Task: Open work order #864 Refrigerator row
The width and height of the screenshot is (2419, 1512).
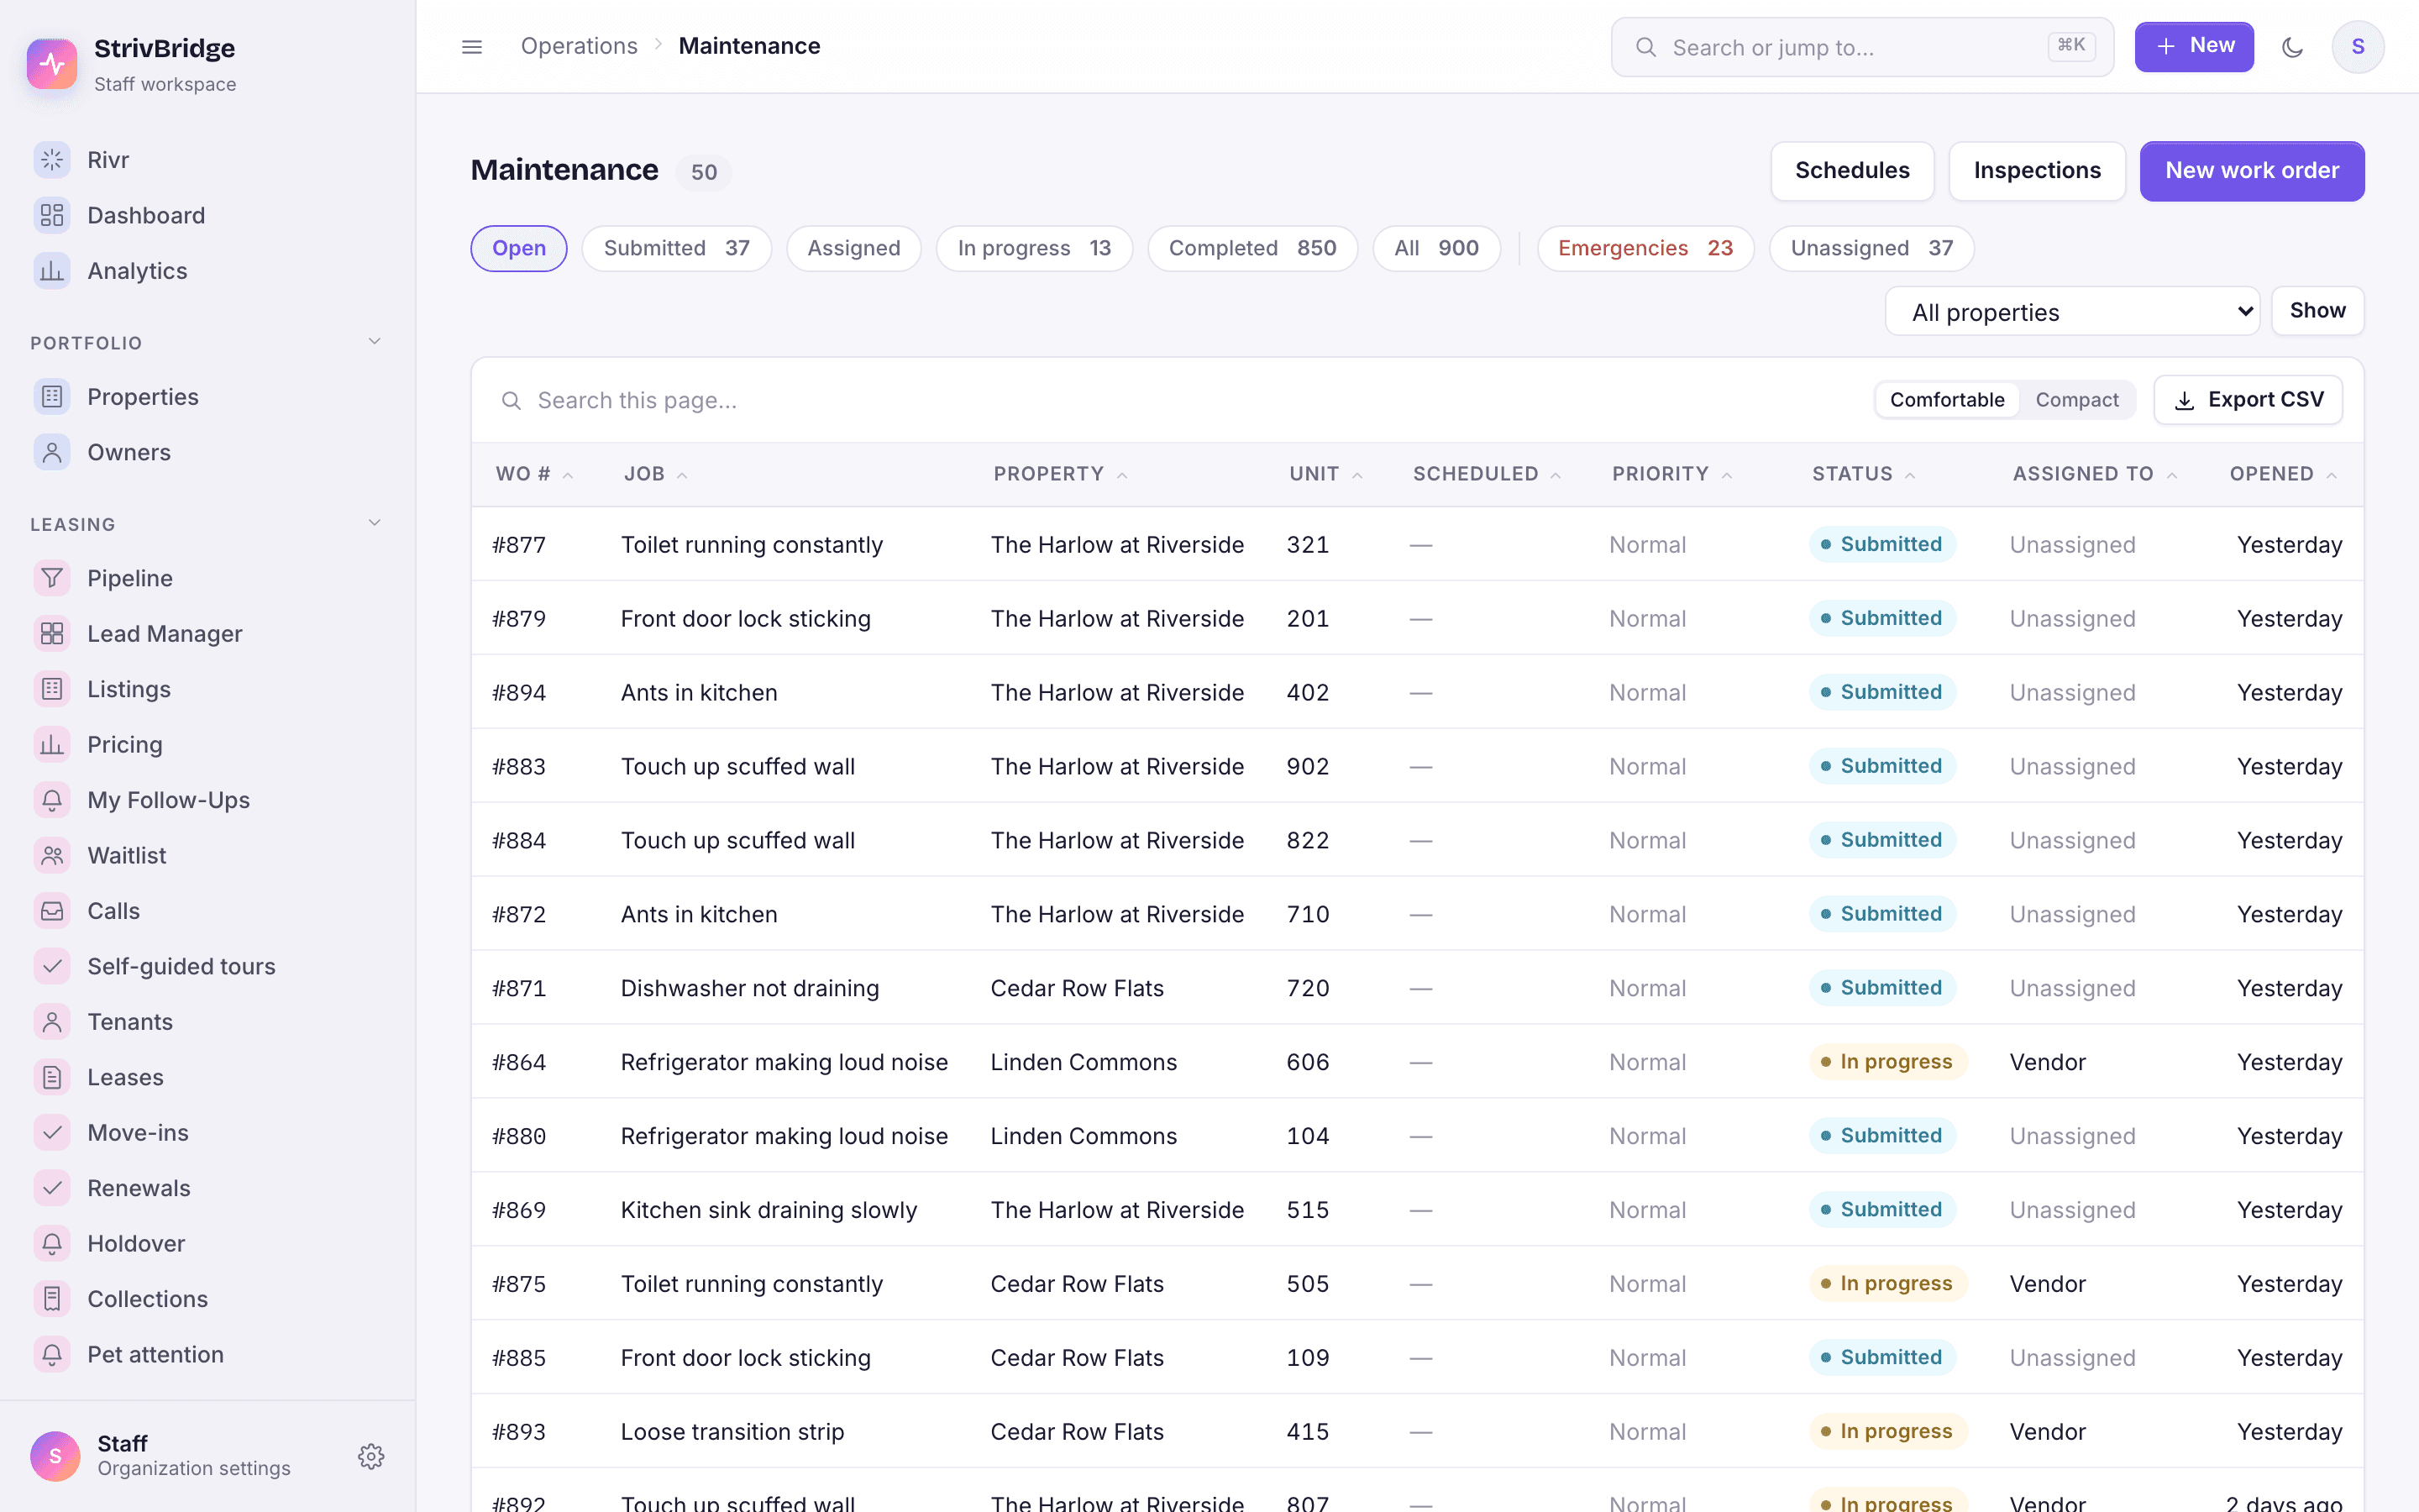Action: [1418, 1062]
